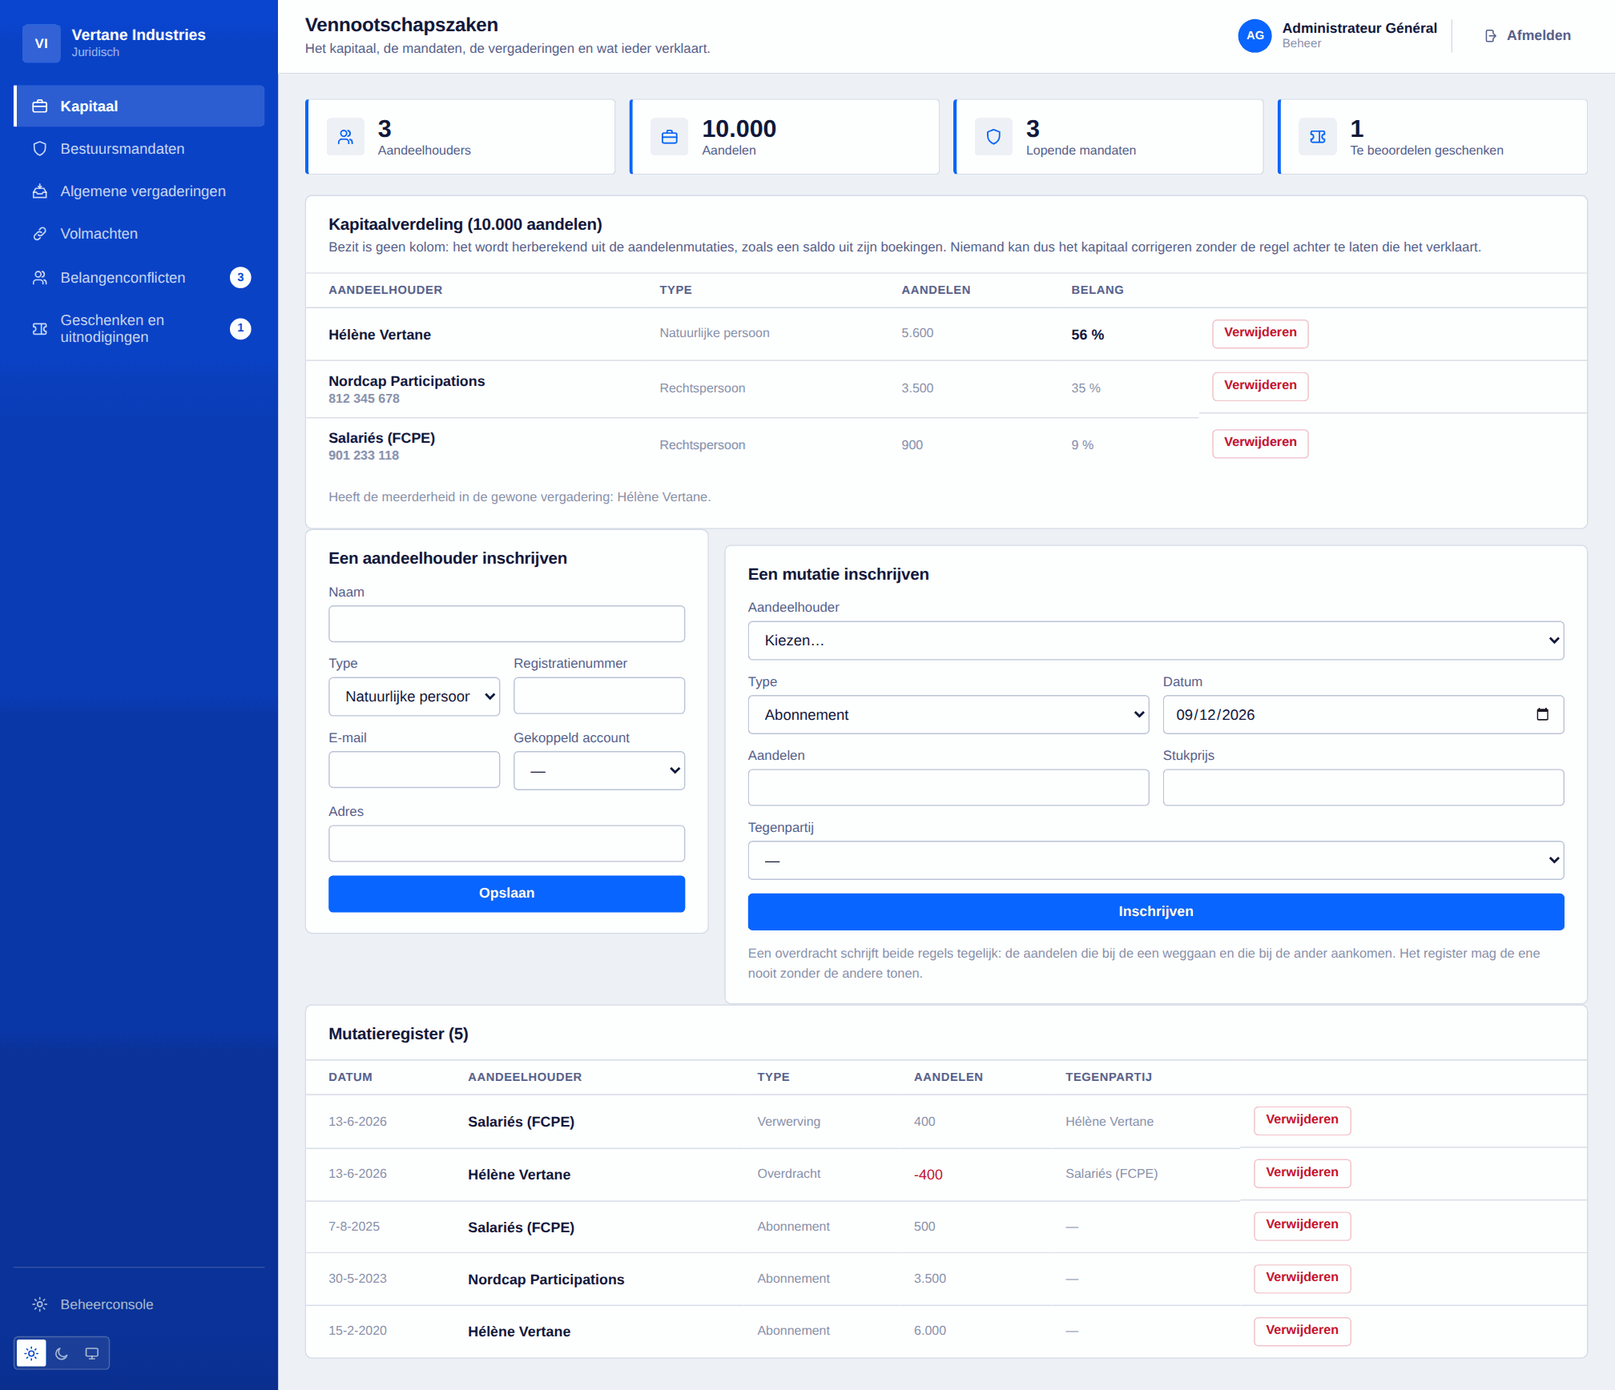
Task: Select system theme monitor icon
Action: click(92, 1353)
